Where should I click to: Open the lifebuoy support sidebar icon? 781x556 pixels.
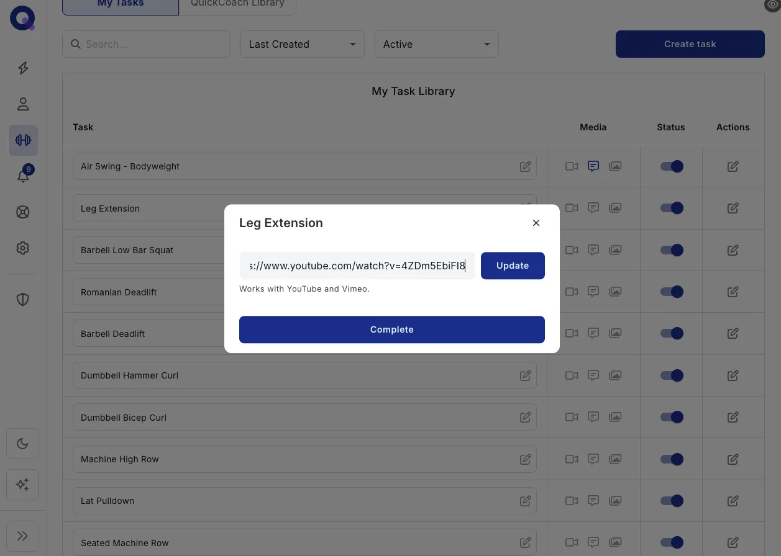[x=23, y=212]
